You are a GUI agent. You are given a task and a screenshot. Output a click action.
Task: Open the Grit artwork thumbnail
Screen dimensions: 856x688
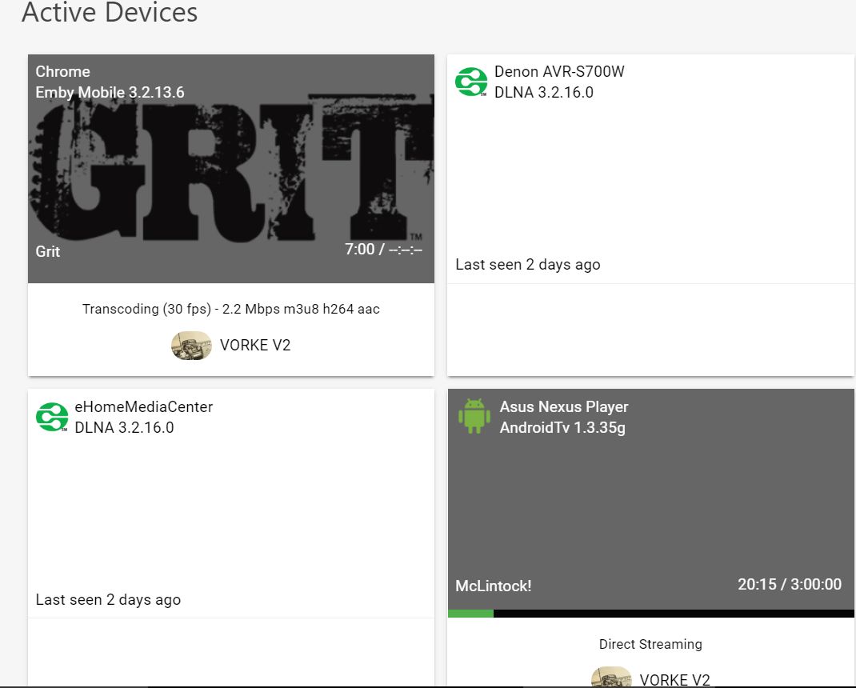231,169
